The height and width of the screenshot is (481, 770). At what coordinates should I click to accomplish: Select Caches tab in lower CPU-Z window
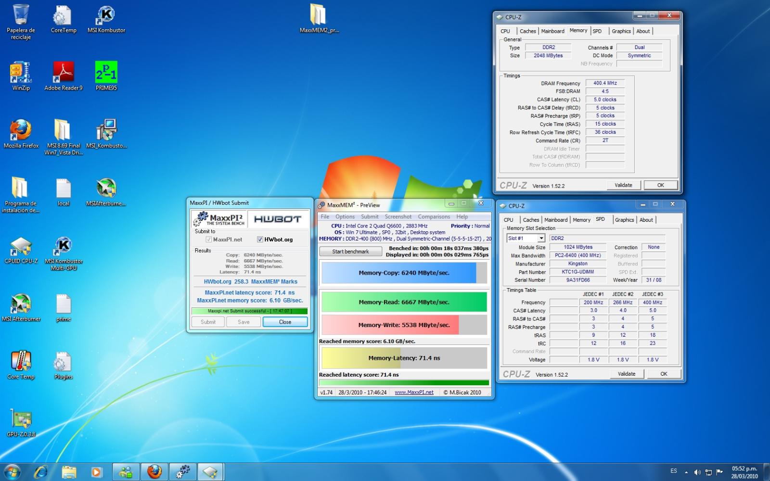[x=531, y=220]
